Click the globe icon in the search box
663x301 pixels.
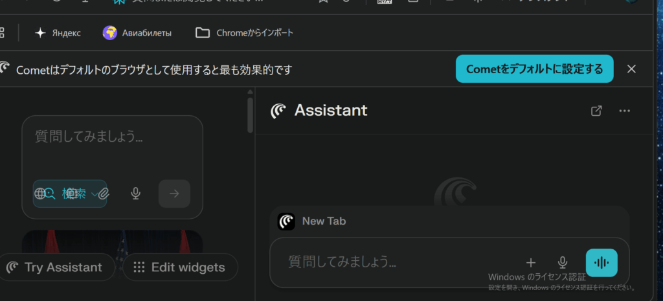point(40,193)
